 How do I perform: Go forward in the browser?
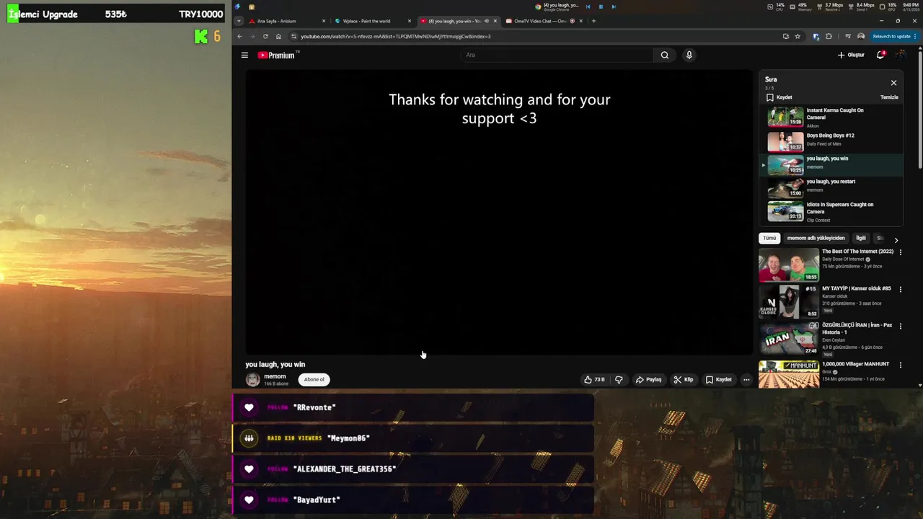click(252, 36)
